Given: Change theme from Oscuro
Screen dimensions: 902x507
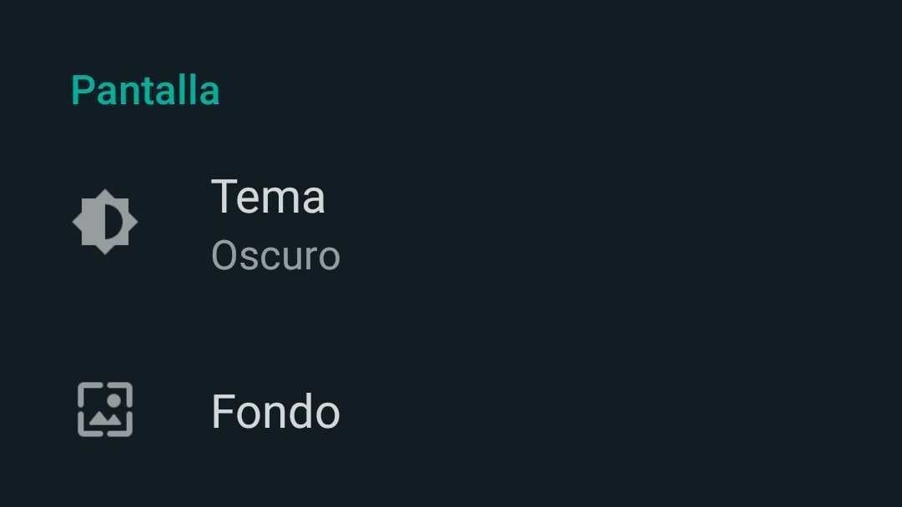Looking at the screenshot, I should point(275,255).
